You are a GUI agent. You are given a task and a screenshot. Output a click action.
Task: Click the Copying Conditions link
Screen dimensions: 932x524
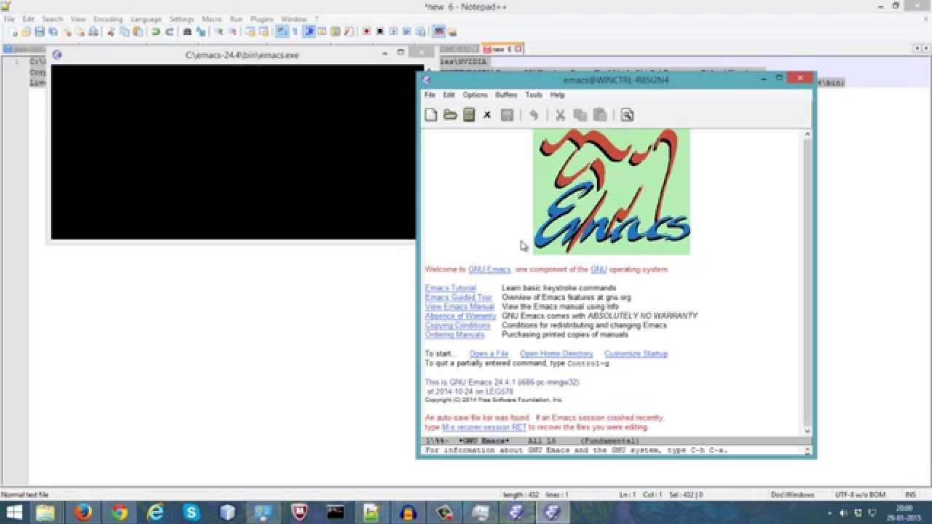pos(457,325)
